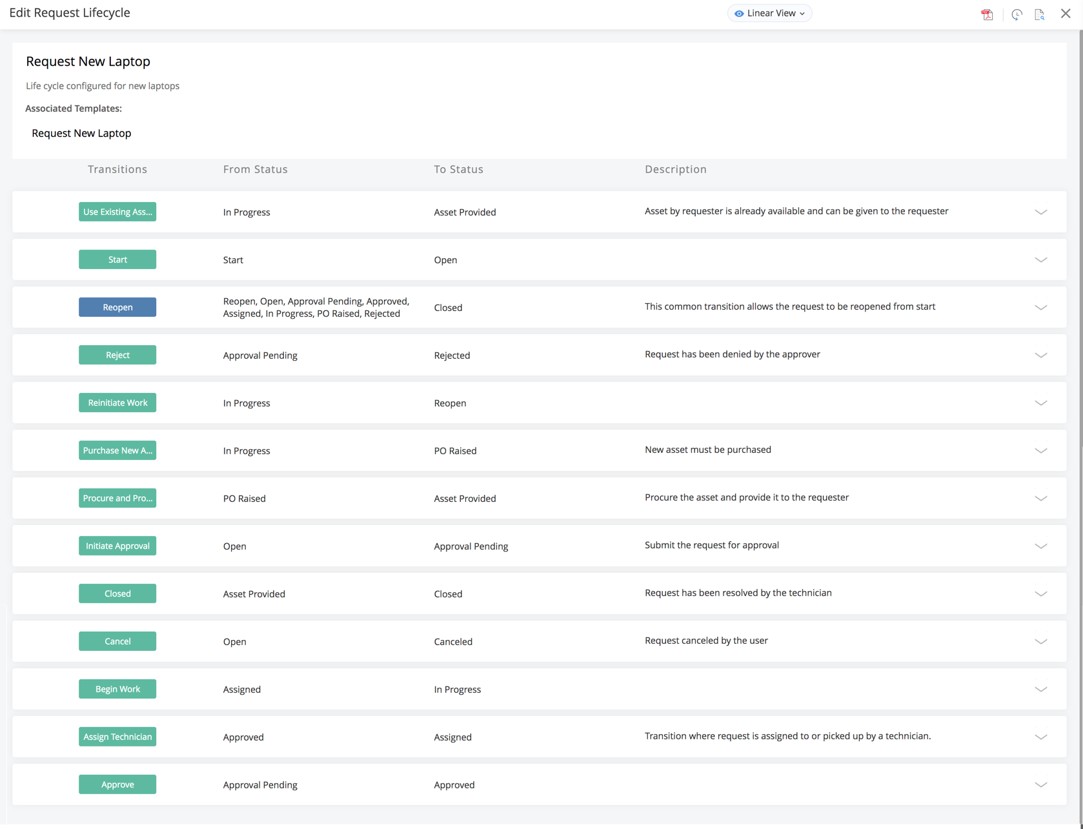Expand the Cancel transition row chevron

click(x=1040, y=641)
